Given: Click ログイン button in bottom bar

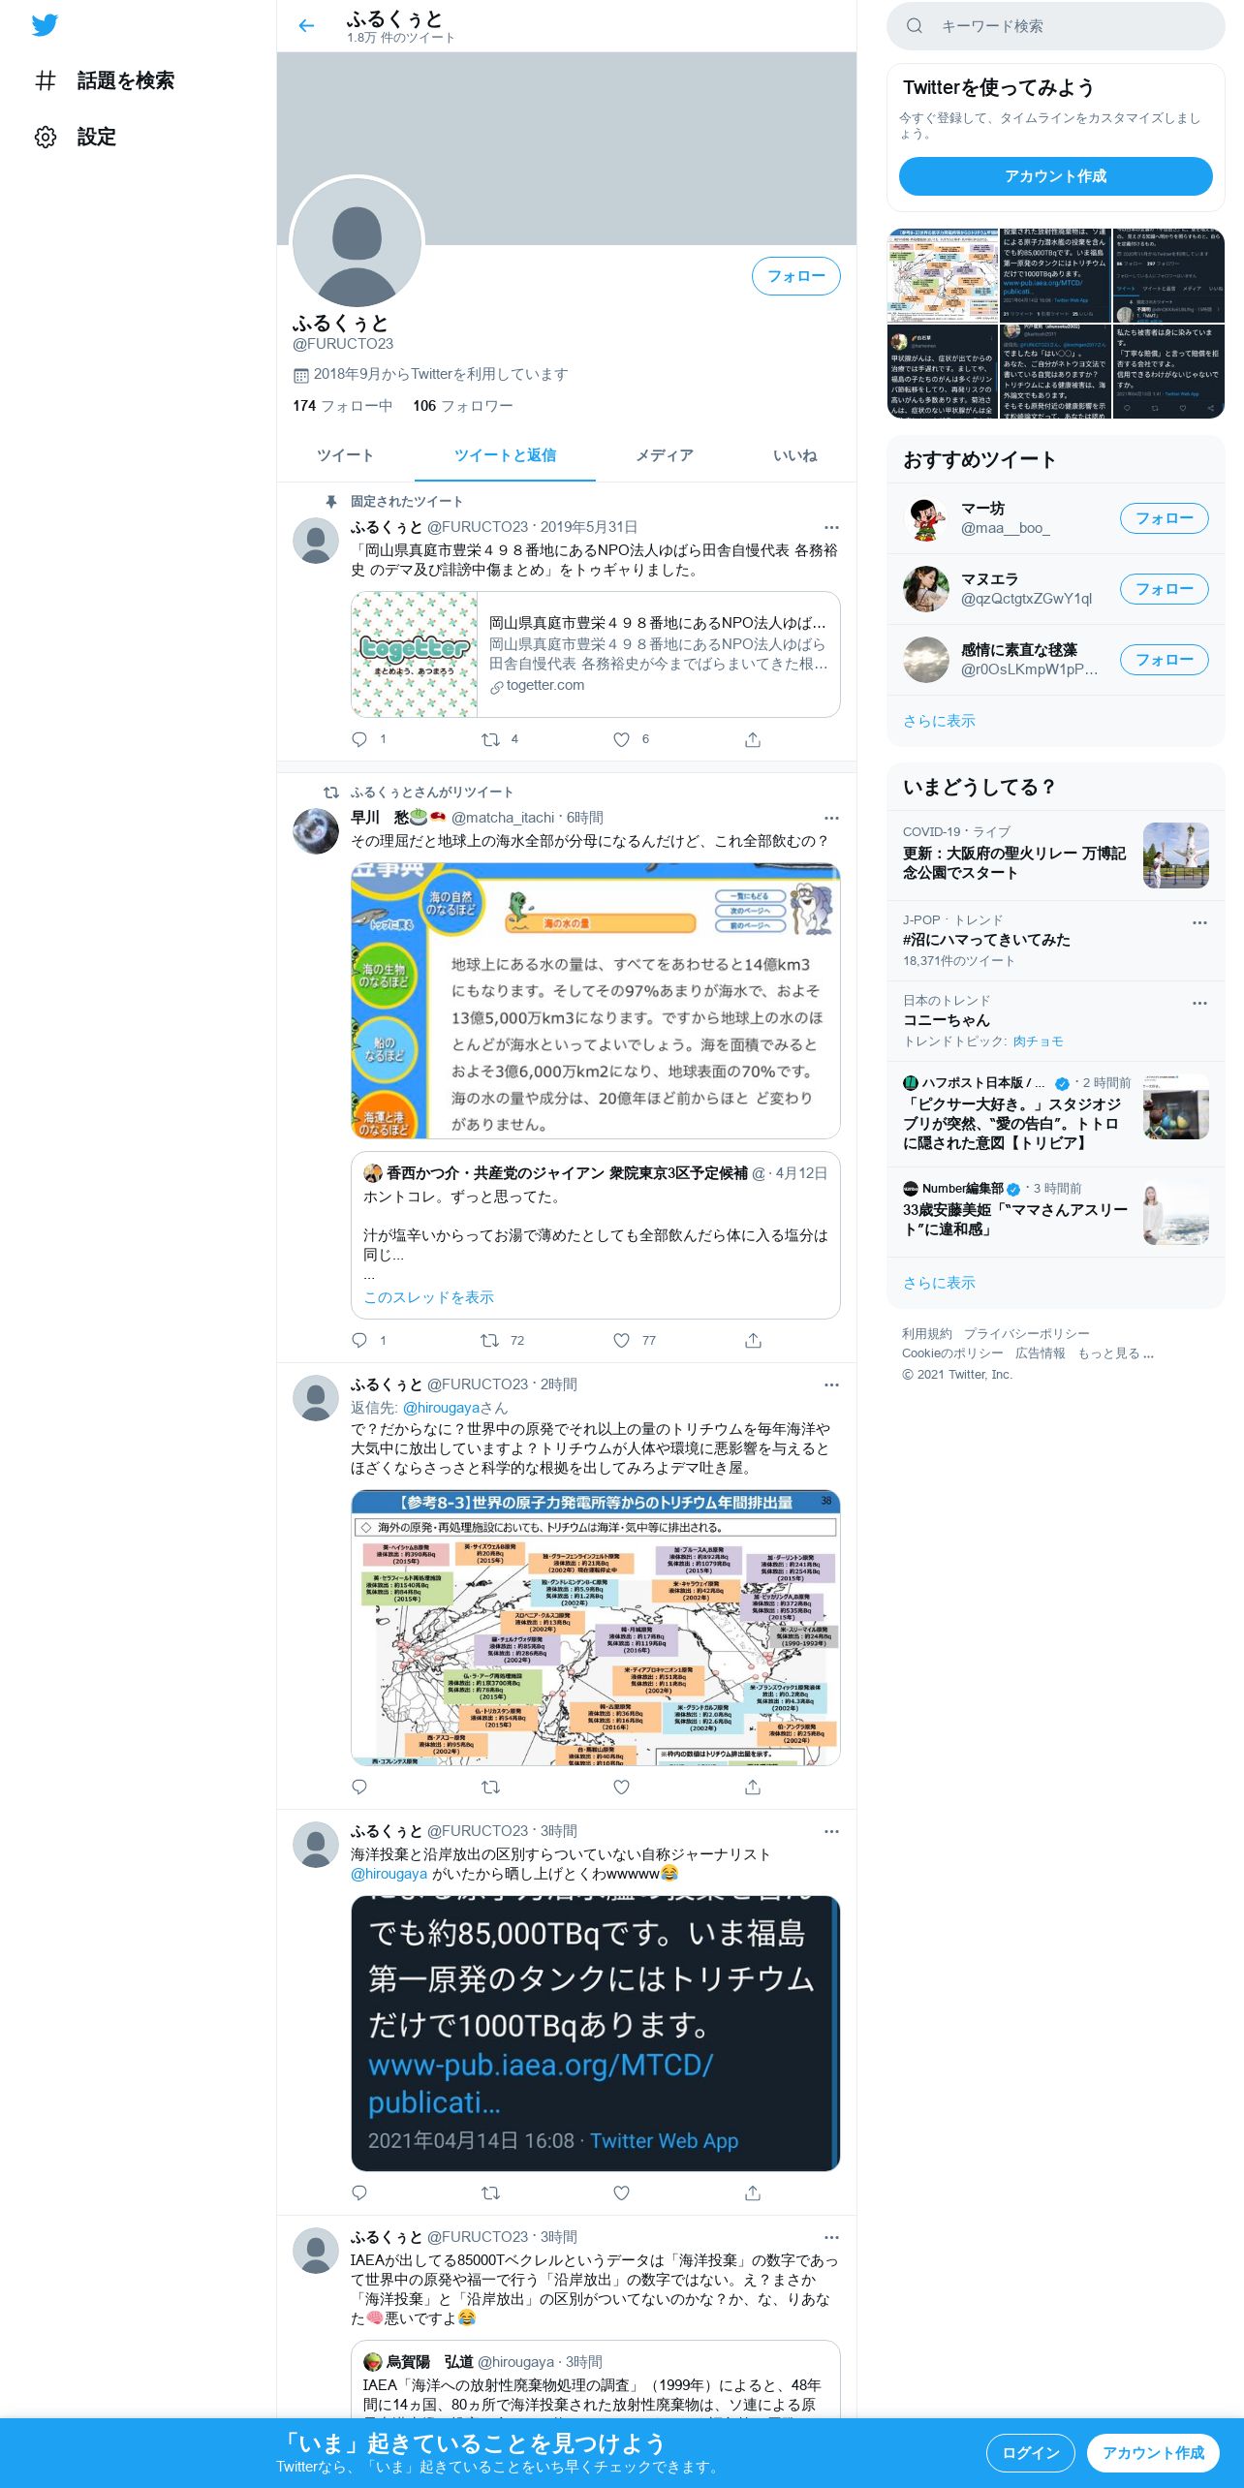Looking at the screenshot, I should pyautogui.click(x=1030, y=2453).
